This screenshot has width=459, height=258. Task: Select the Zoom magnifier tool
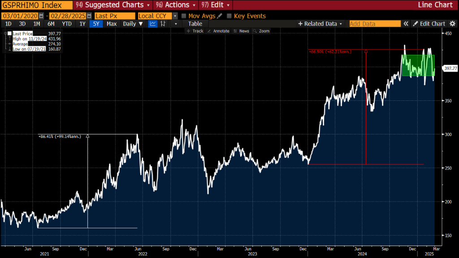[261, 31]
